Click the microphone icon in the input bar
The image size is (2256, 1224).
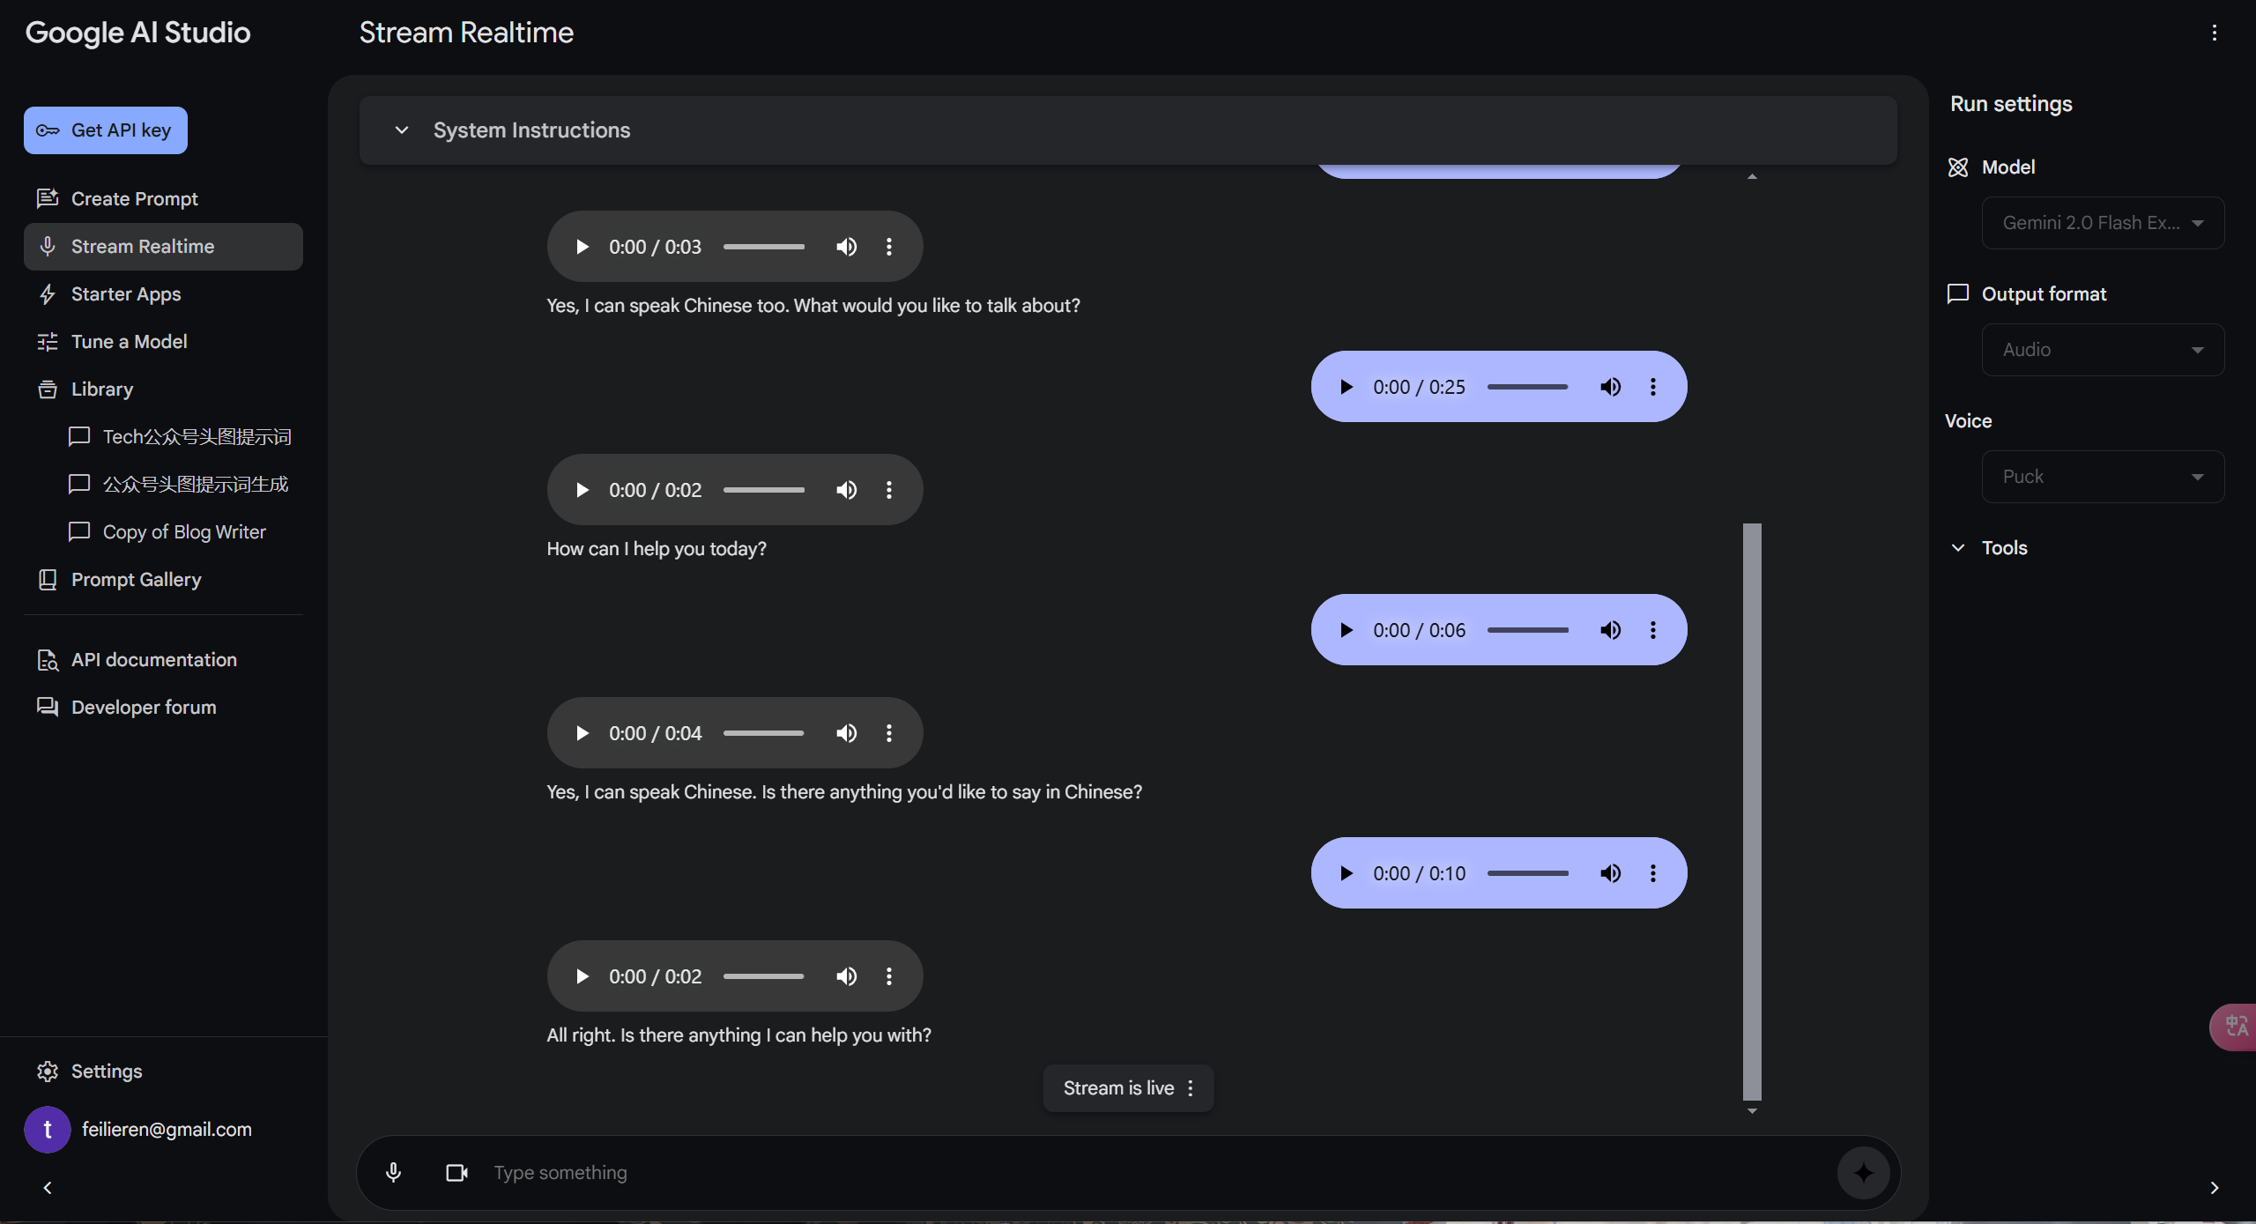[x=394, y=1172]
